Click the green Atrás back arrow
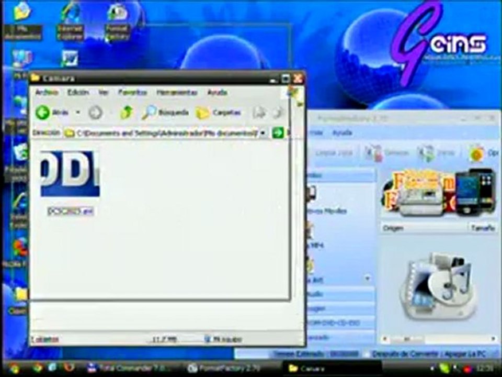The height and width of the screenshot is (377, 502). pyautogui.click(x=42, y=113)
